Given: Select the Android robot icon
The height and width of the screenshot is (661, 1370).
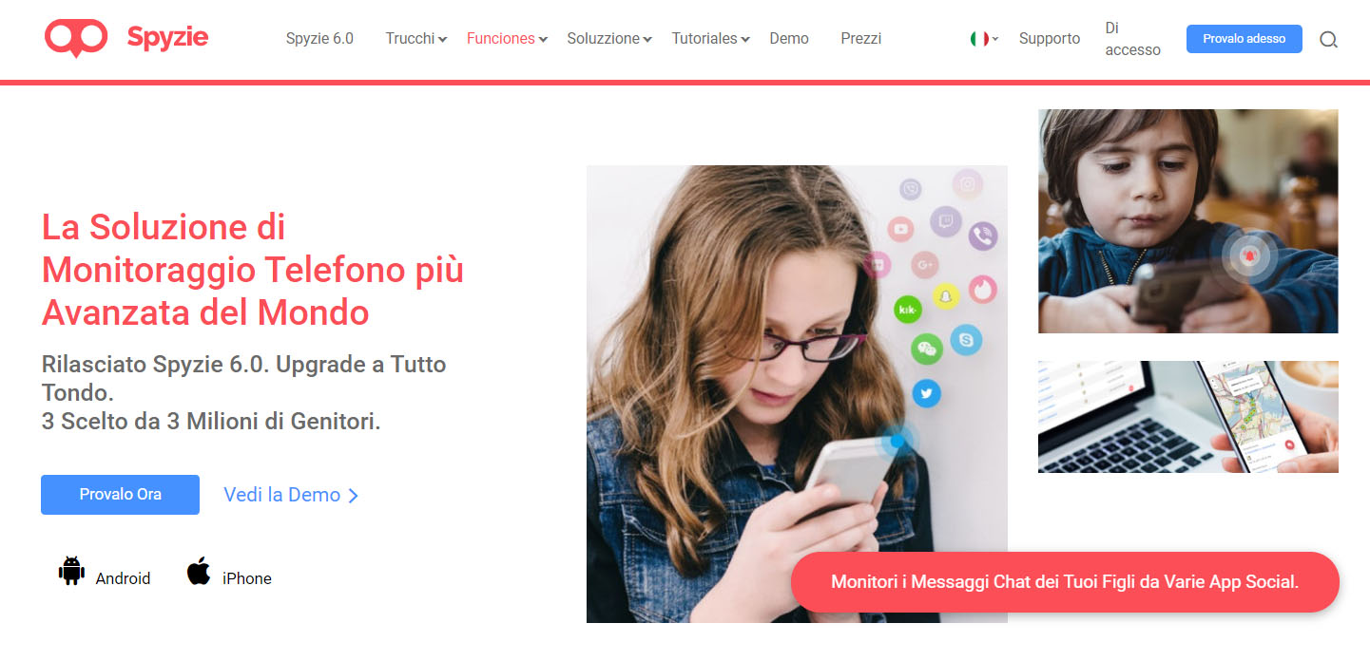Looking at the screenshot, I should pyautogui.click(x=71, y=571).
